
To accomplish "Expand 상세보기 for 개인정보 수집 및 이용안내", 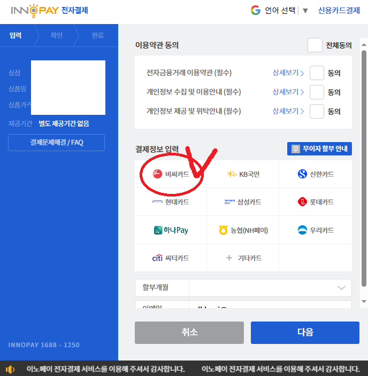I will (x=288, y=92).
